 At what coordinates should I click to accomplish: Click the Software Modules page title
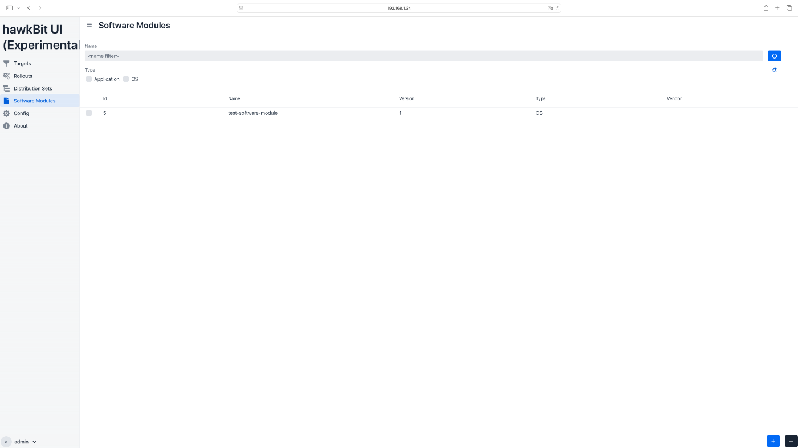click(x=135, y=25)
